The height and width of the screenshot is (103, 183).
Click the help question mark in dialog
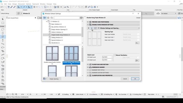coord(133,13)
